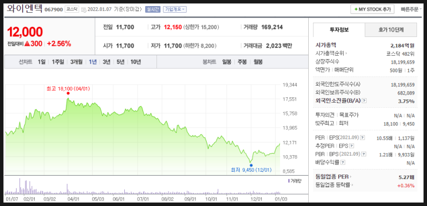The height and width of the screenshot is (206, 427).
Task: Click the purple volume bar chart
Action: 143,187
